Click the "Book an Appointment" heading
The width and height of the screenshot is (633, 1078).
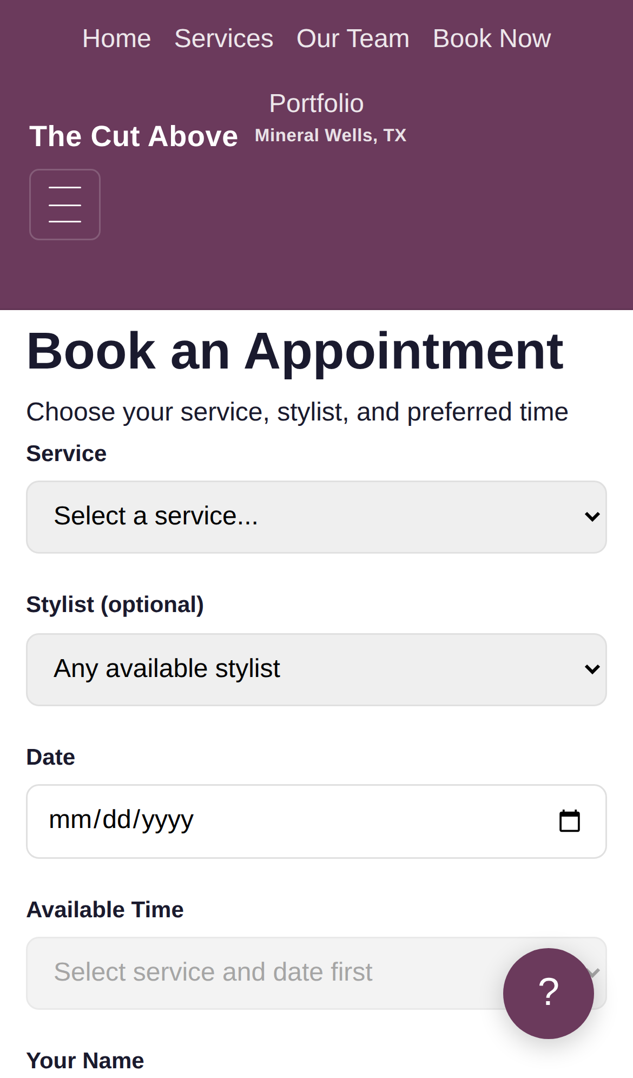click(x=295, y=353)
